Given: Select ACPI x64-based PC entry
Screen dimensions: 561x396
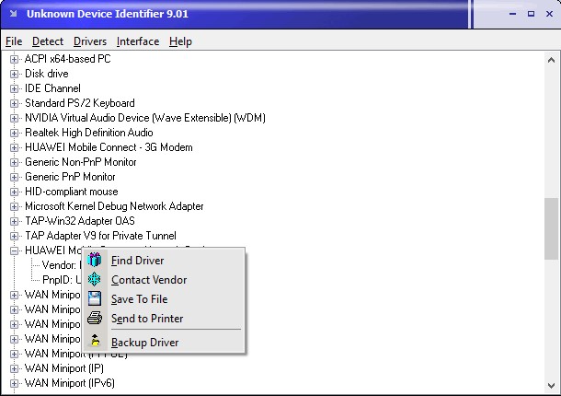Looking at the screenshot, I should coord(68,59).
